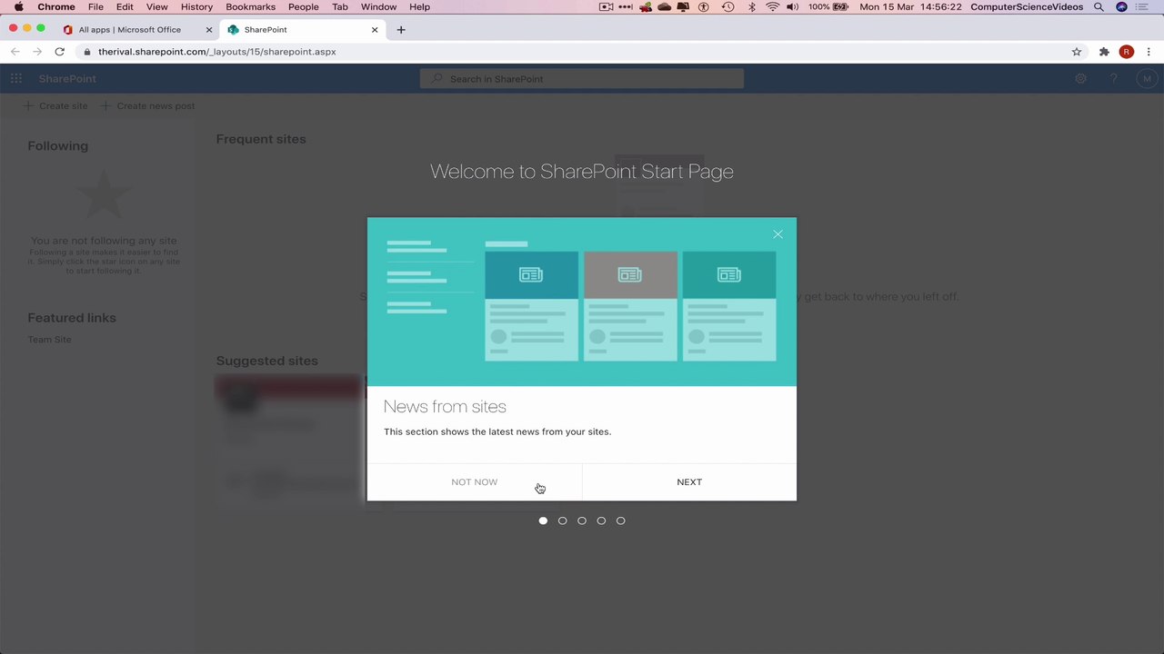The image size is (1164, 654).
Task: Click the Following heading
Action: tap(57, 146)
